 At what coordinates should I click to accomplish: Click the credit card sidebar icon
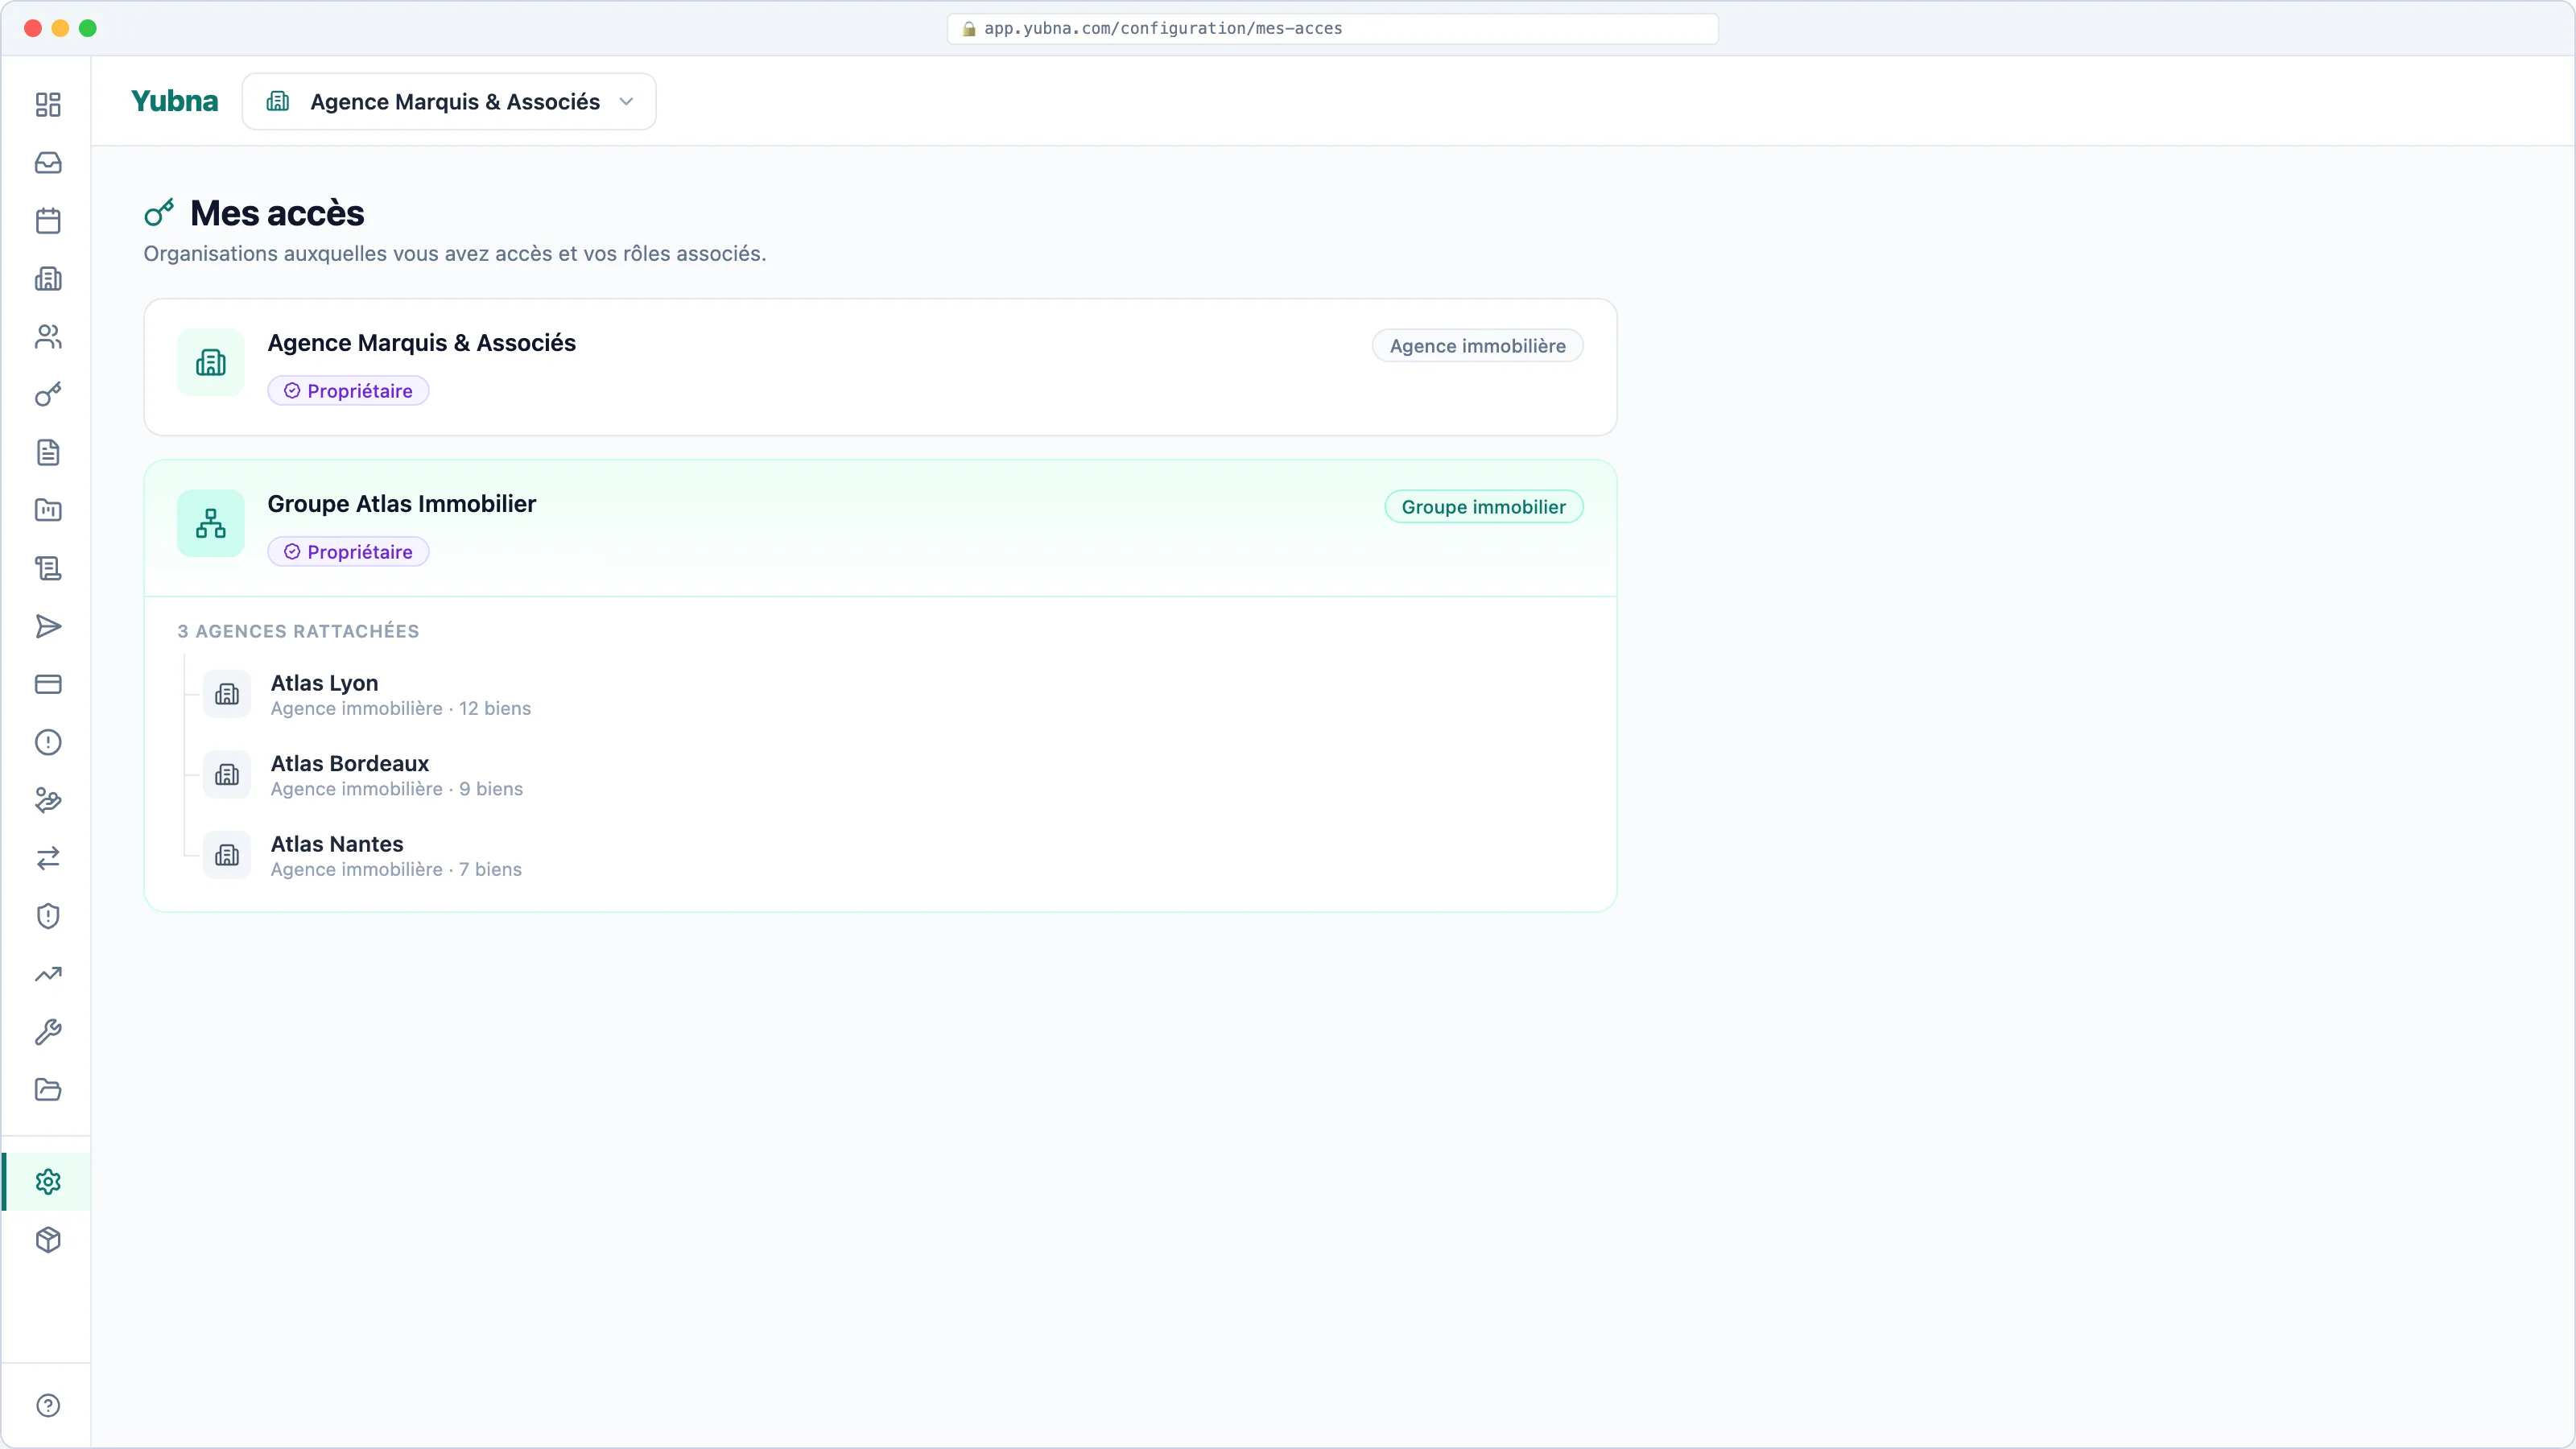pyautogui.click(x=48, y=685)
